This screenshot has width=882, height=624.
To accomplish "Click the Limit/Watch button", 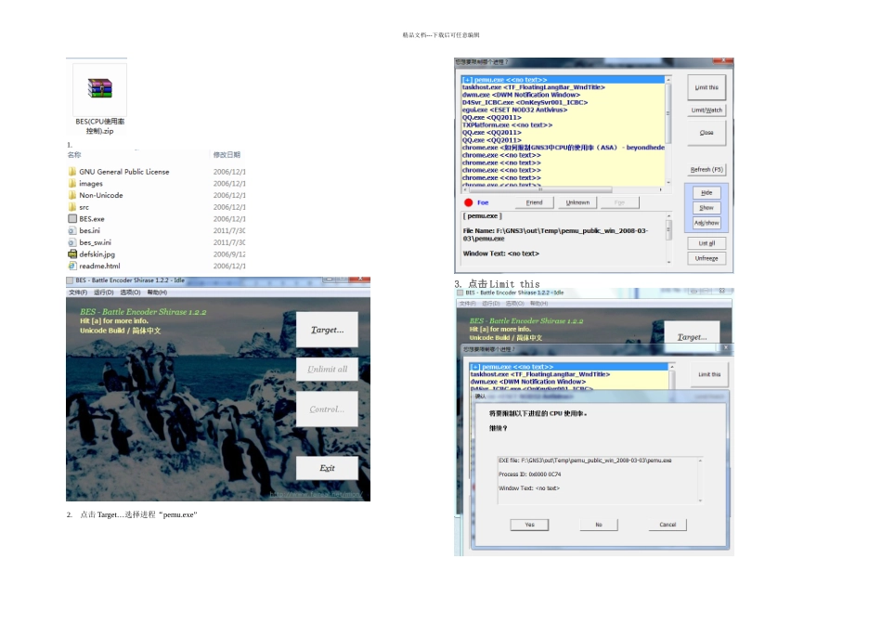I will (x=707, y=110).
